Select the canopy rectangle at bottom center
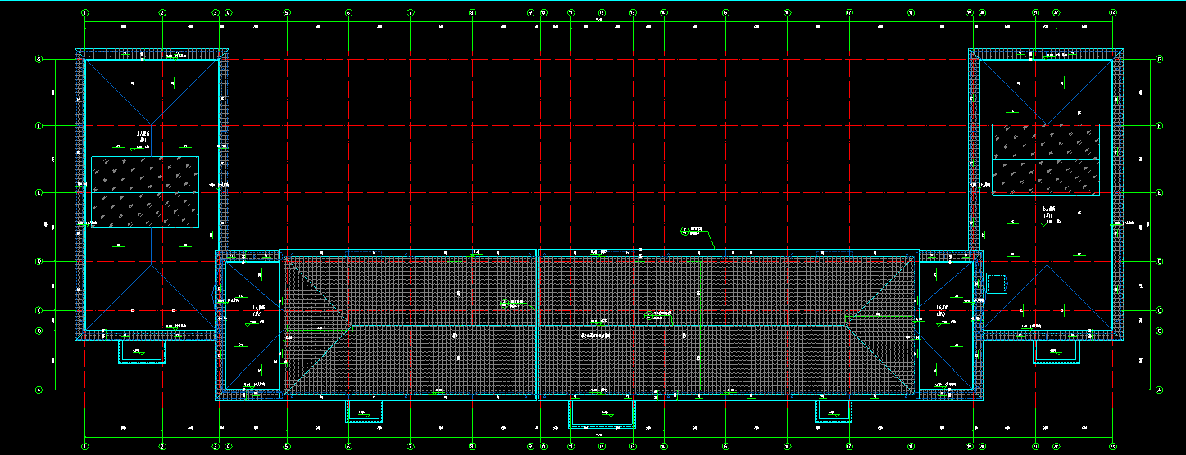This screenshot has width=1186, height=455. 602,413
